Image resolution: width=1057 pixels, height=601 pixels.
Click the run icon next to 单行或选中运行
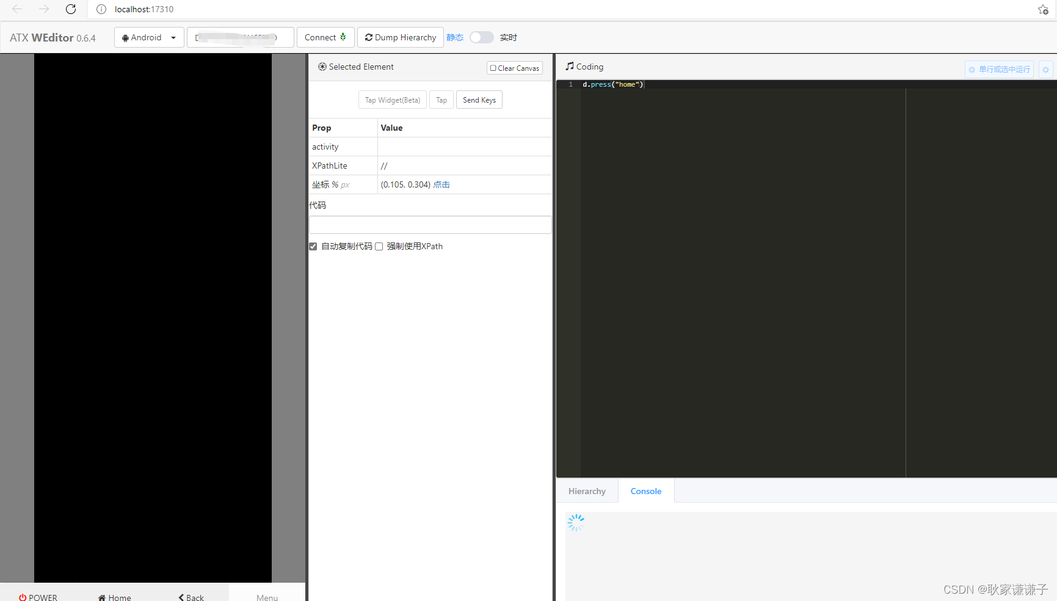pos(972,69)
